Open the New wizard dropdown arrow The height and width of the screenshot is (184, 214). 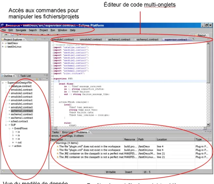point(6,35)
